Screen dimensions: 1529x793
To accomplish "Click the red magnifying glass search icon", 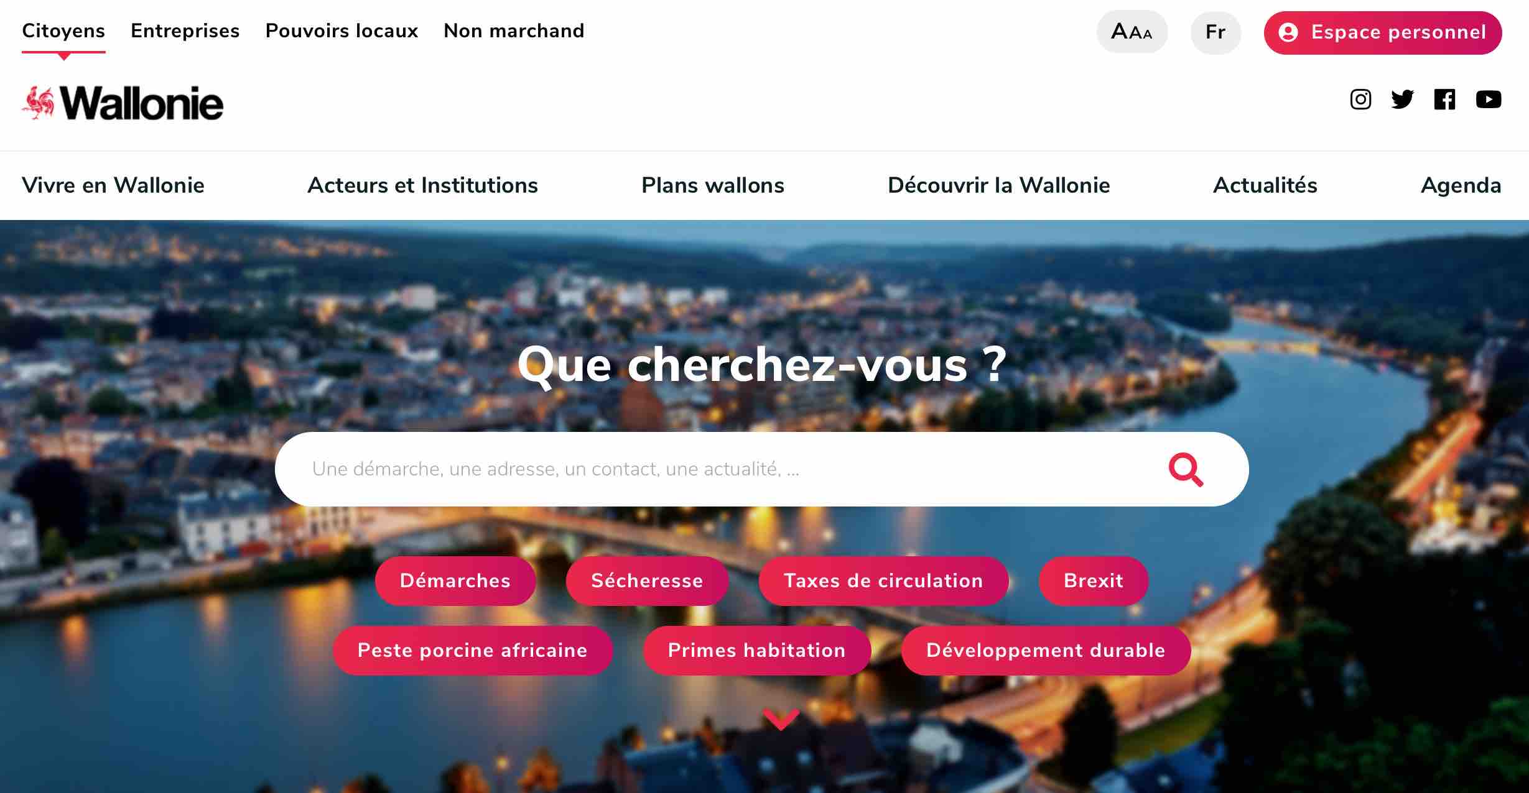I will point(1186,470).
